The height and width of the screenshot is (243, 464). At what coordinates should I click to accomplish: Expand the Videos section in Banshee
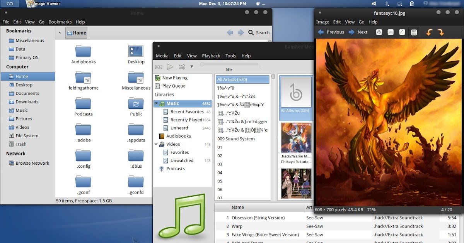[156, 144]
